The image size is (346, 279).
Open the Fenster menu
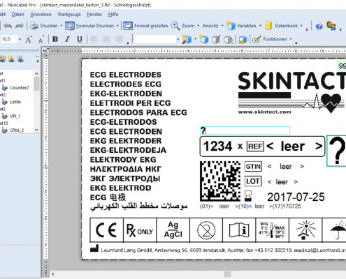(x=94, y=15)
